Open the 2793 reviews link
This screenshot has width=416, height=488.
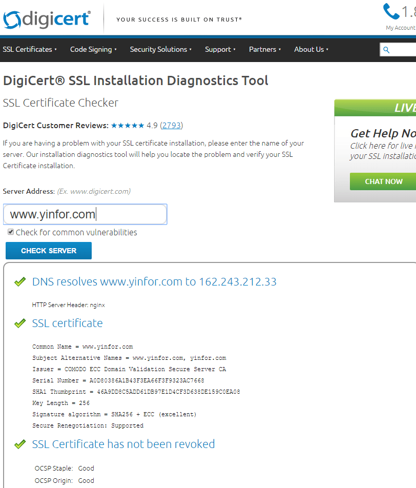(171, 126)
